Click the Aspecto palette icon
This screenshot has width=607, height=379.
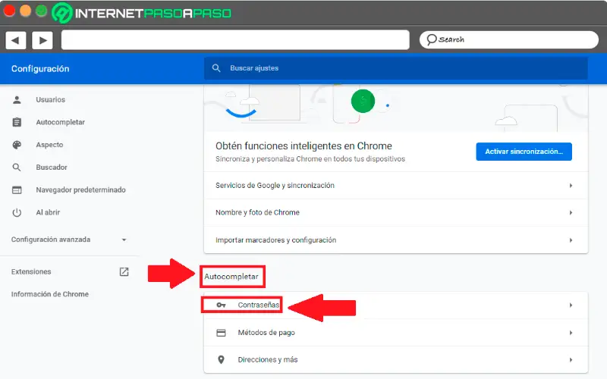click(17, 145)
